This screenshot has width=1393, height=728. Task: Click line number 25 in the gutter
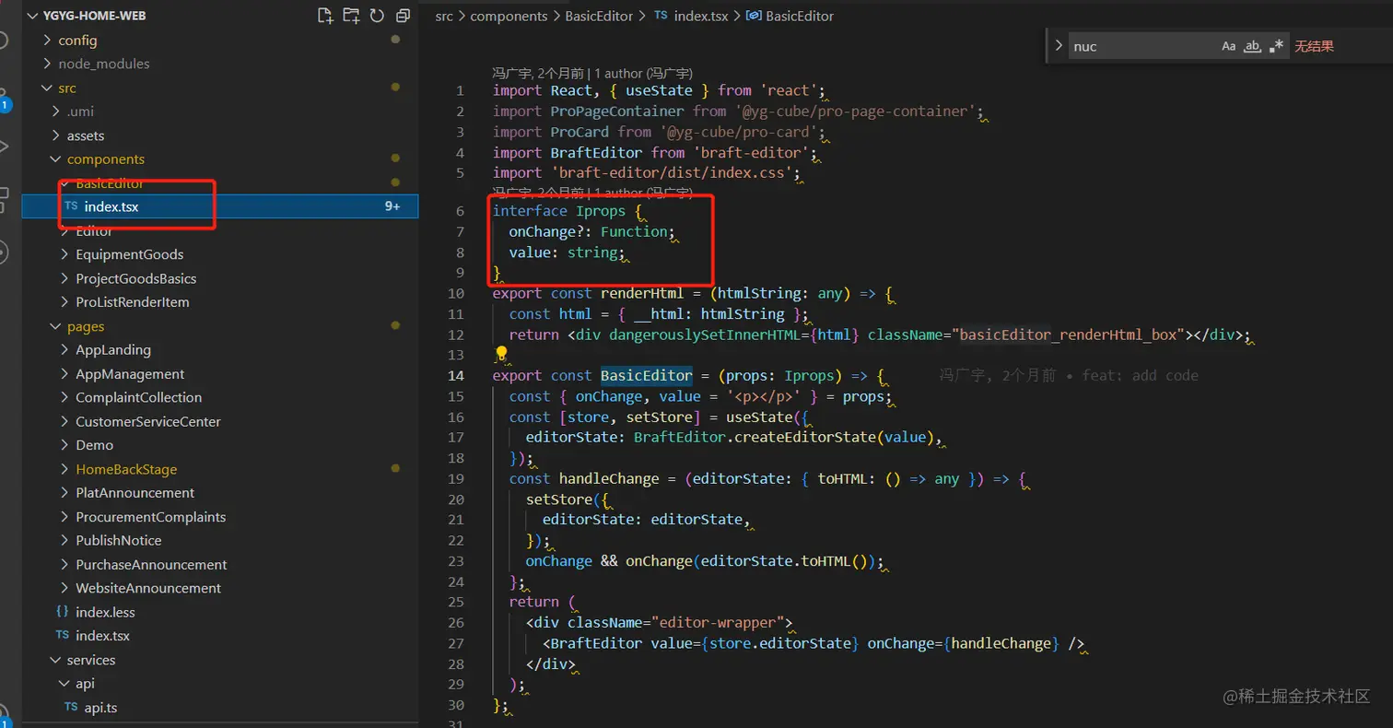pos(455,603)
